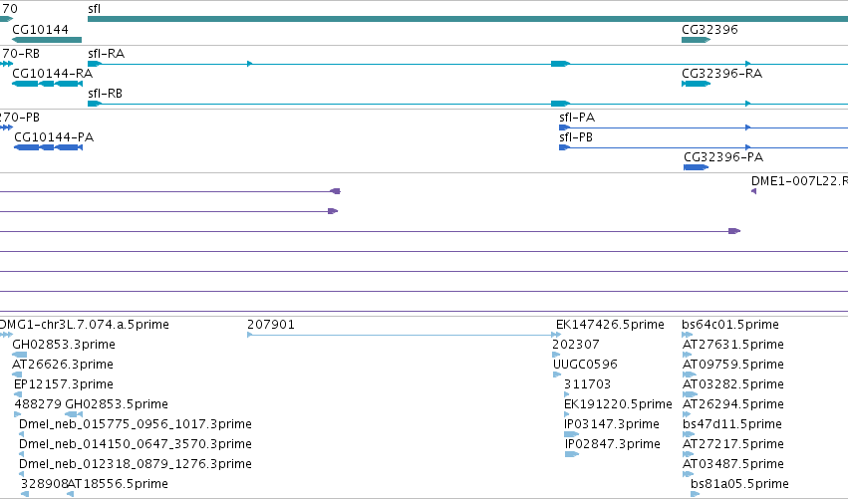Click the AT27217.5prime EST label
Viewport: 848px width, 499px height.
733,444
